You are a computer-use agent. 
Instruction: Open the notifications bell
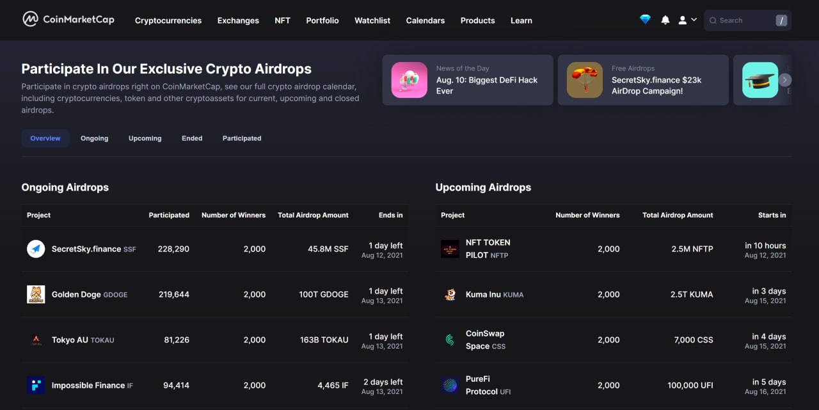[x=665, y=20]
